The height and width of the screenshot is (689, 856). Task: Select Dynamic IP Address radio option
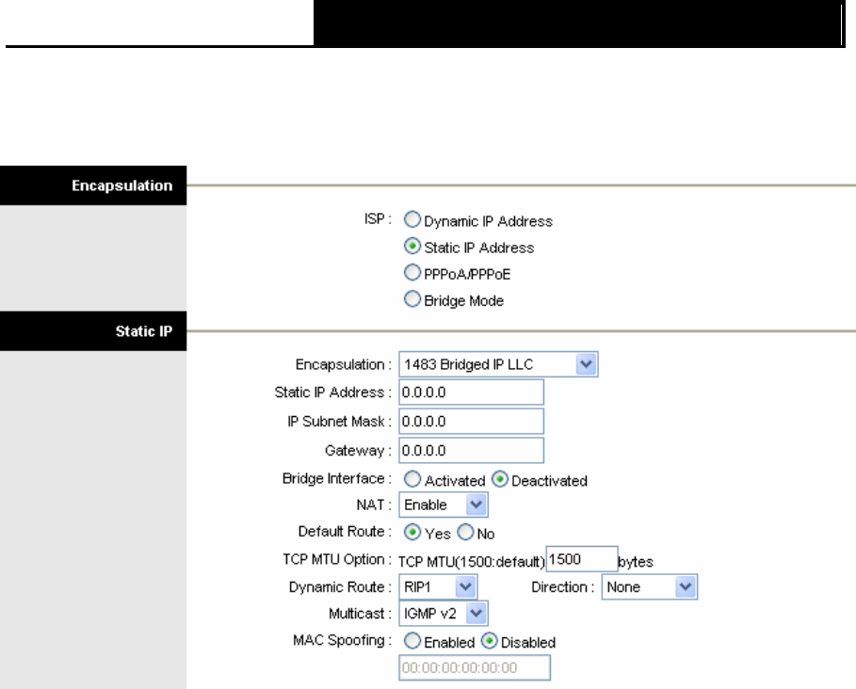[x=412, y=219]
